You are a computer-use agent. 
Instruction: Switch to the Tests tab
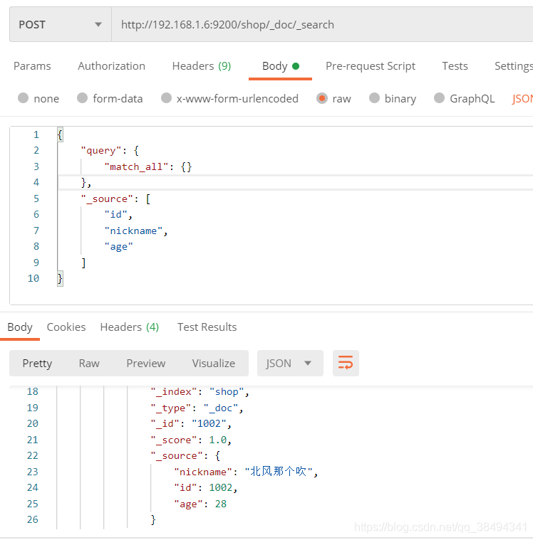pyautogui.click(x=455, y=66)
